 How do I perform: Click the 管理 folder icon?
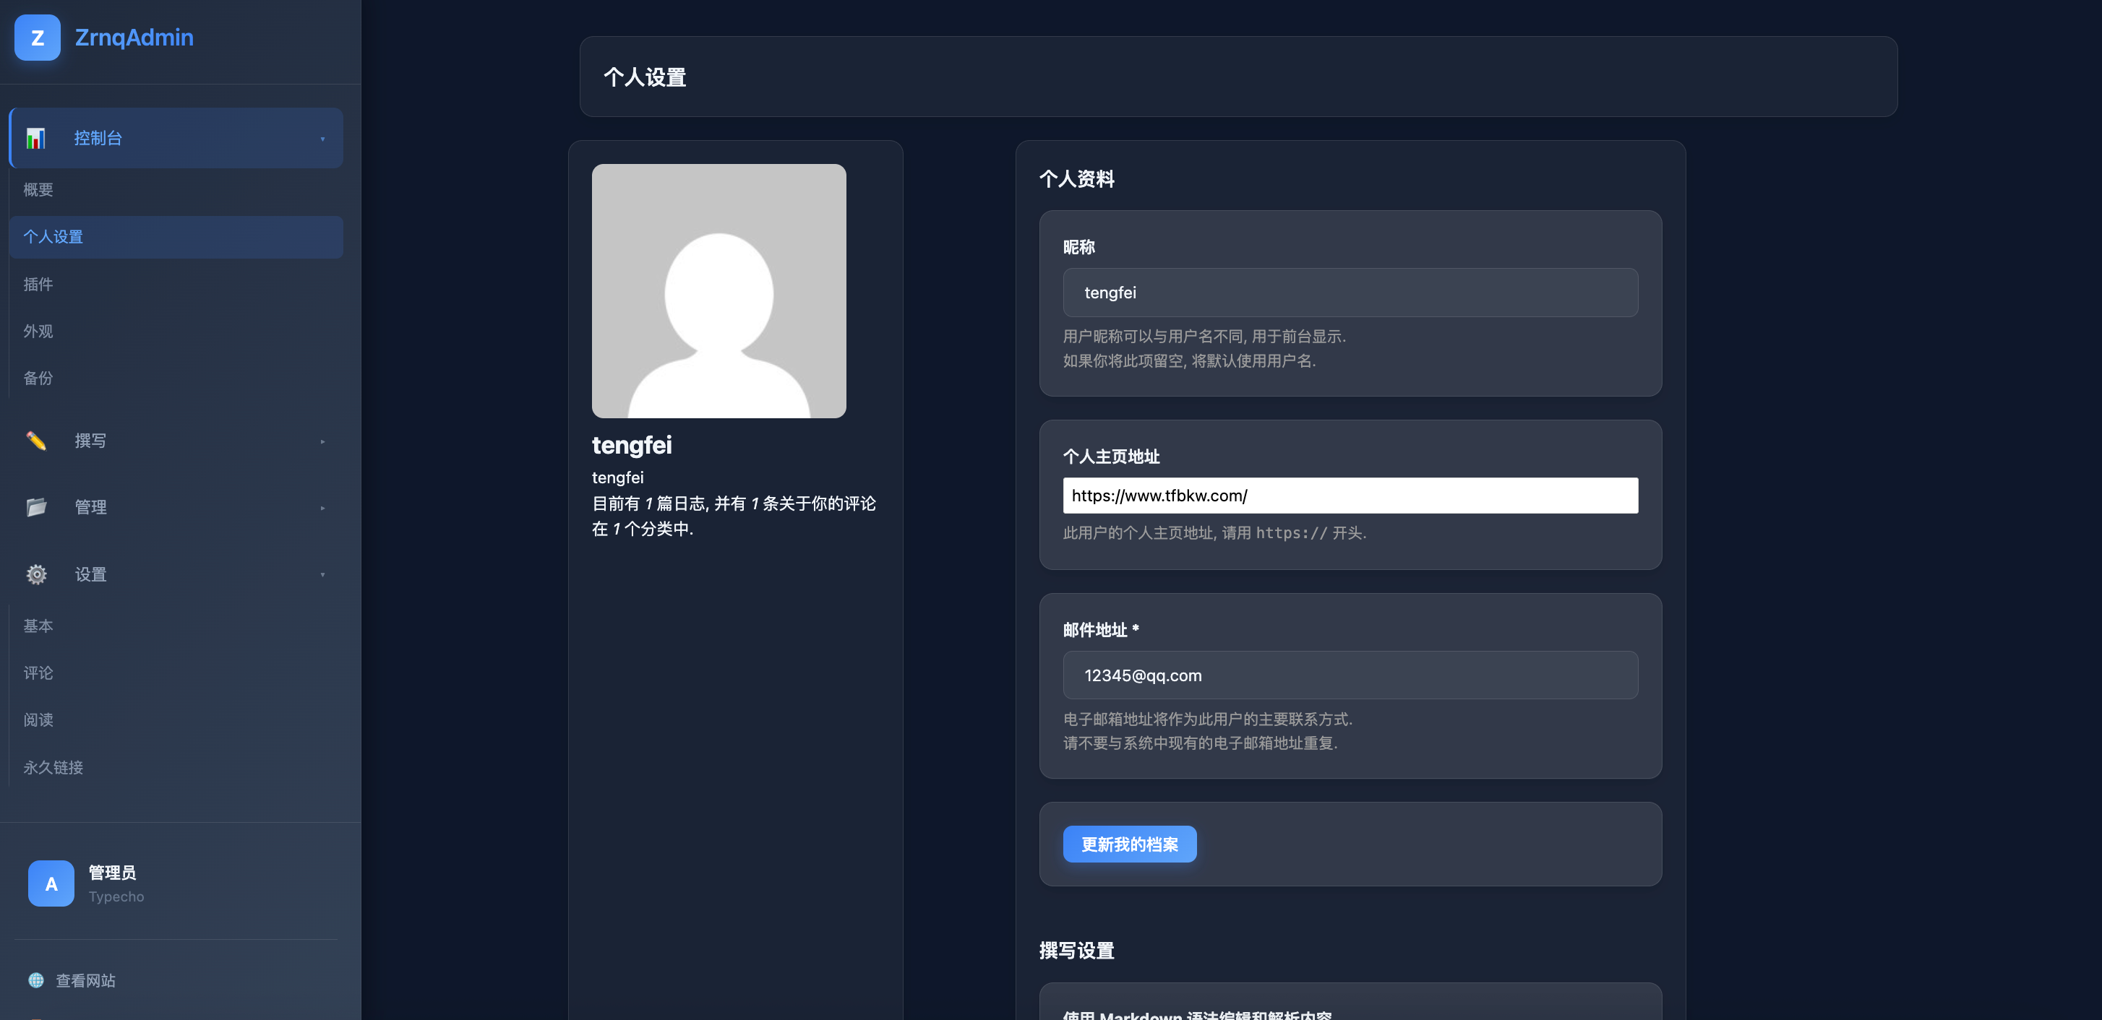click(36, 507)
